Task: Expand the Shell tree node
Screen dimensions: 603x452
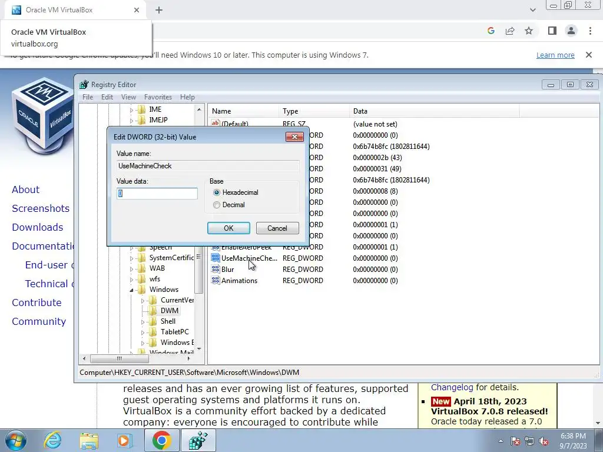Action: click(143, 322)
